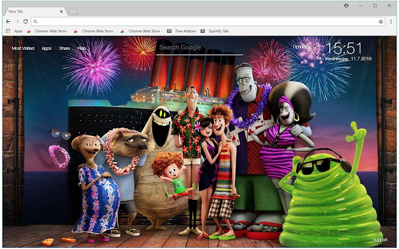Viewport: 399px width, 249px height.
Task: Reload the page with the refresh icon
Action: click(26, 22)
